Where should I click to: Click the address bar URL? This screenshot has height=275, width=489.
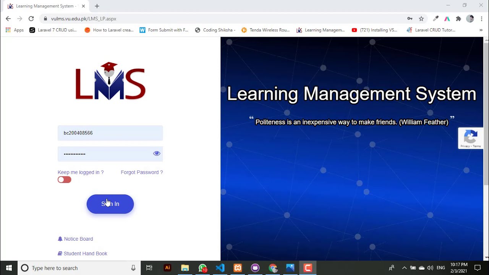click(84, 19)
